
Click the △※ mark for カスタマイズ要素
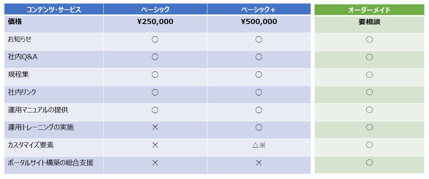[259, 145]
